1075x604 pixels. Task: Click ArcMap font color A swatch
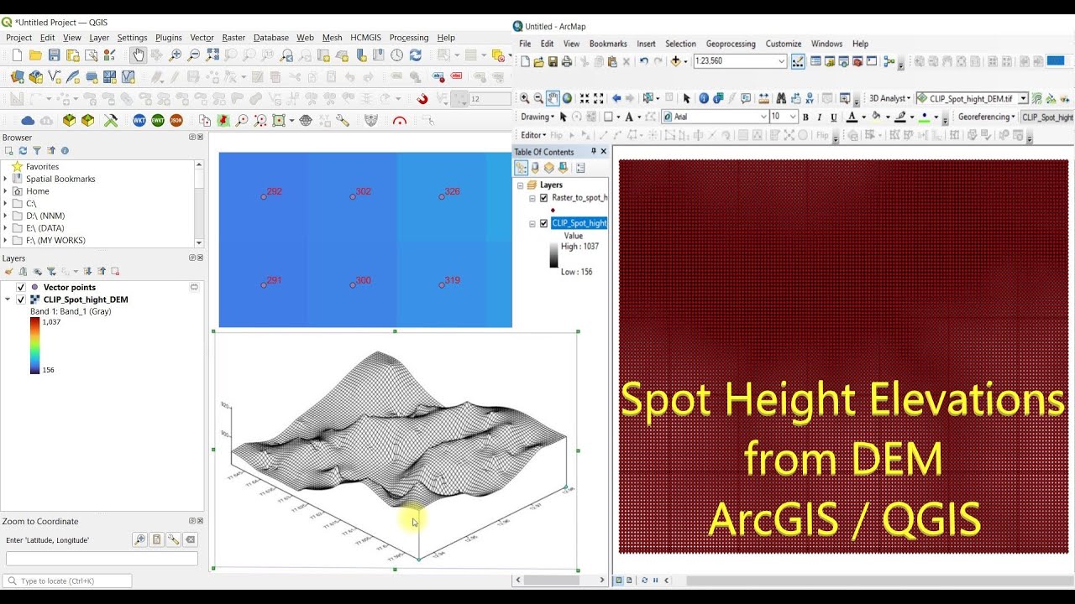(852, 117)
